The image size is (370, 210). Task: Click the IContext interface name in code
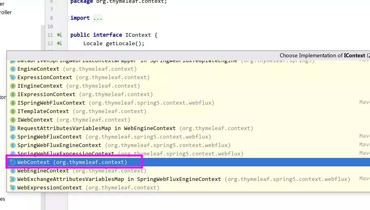pos(138,35)
